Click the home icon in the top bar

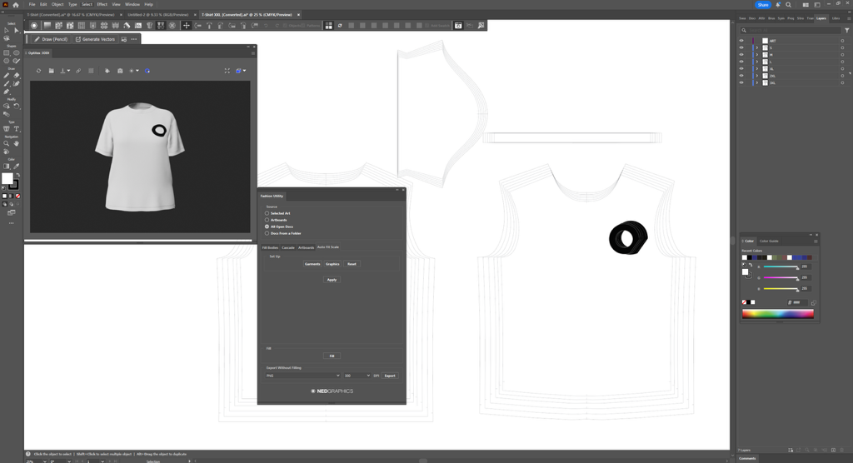[x=16, y=5]
